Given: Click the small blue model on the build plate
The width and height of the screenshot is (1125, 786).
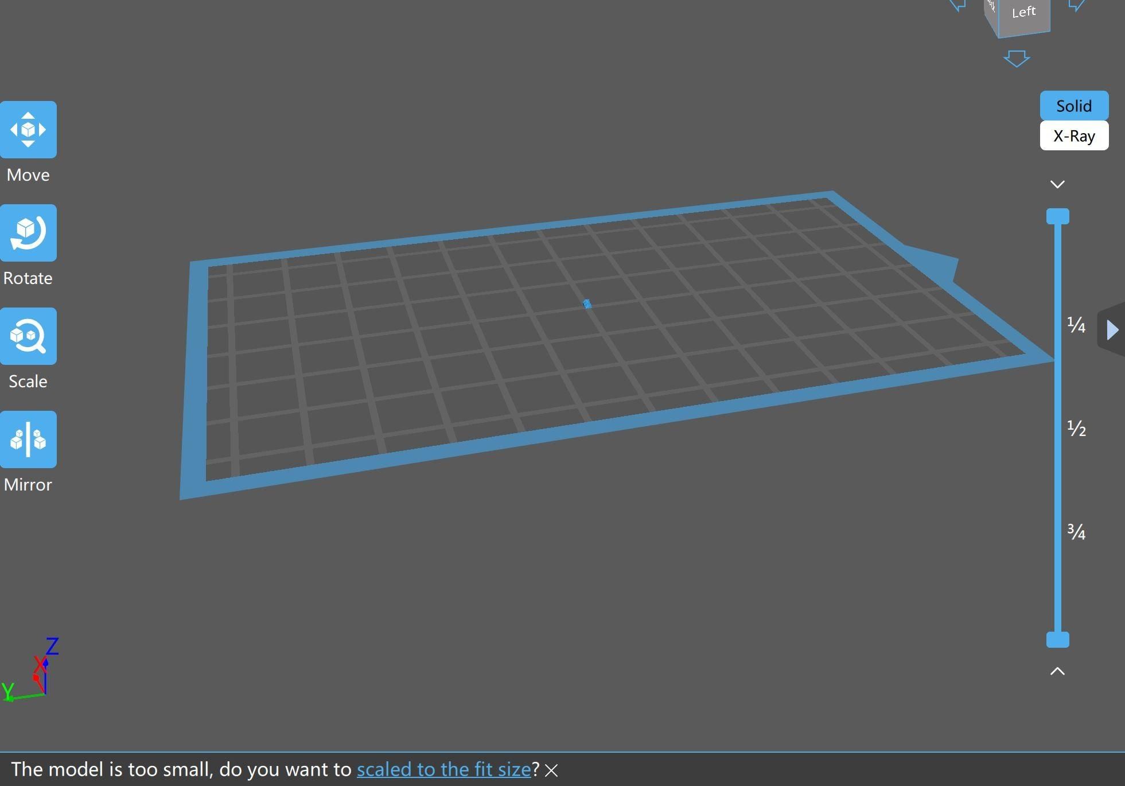Looking at the screenshot, I should pyautogui.click(x=587, y=303).
